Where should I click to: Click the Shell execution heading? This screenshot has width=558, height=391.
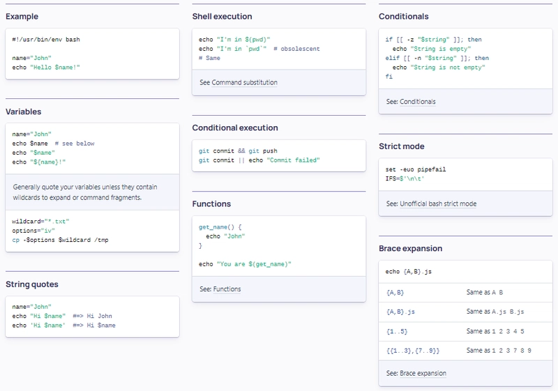tap(222, 16)
